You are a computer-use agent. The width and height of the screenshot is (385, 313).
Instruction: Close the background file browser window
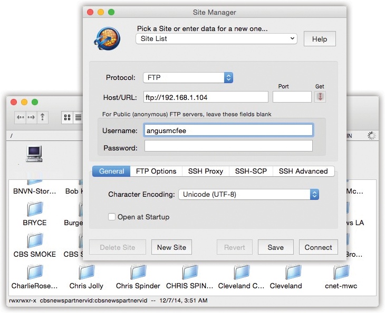[x=14, y=102]
